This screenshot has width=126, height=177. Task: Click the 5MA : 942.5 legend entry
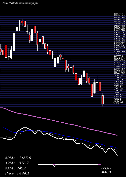tap(16, 168)
